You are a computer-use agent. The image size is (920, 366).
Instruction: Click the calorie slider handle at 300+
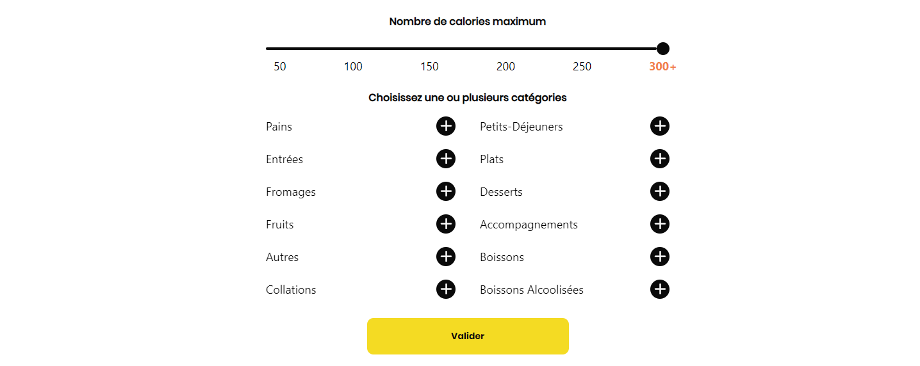pyautogui.click(x=663, y=49)
